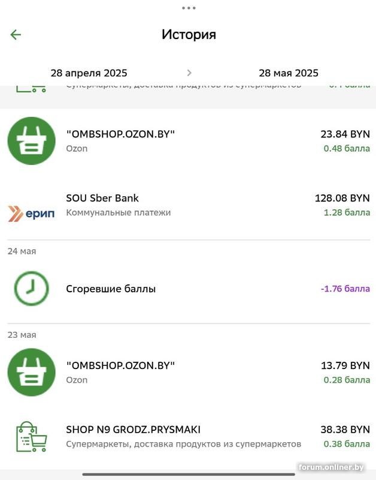
Task: Tap shopping cart icon for SHOP N9 GRODZ.PRYSMAKI
Action: click(x=31, y=436)
